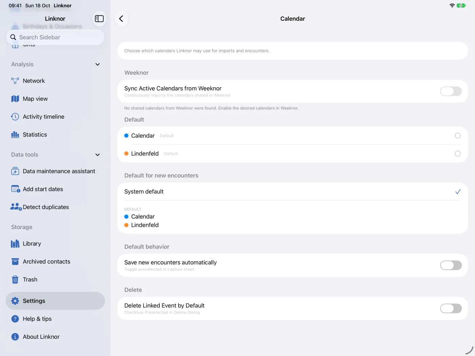The height and width of the screenshot is (356, 475).
Task: Choose System default for new encounters
Action: [x=292, y=192]
